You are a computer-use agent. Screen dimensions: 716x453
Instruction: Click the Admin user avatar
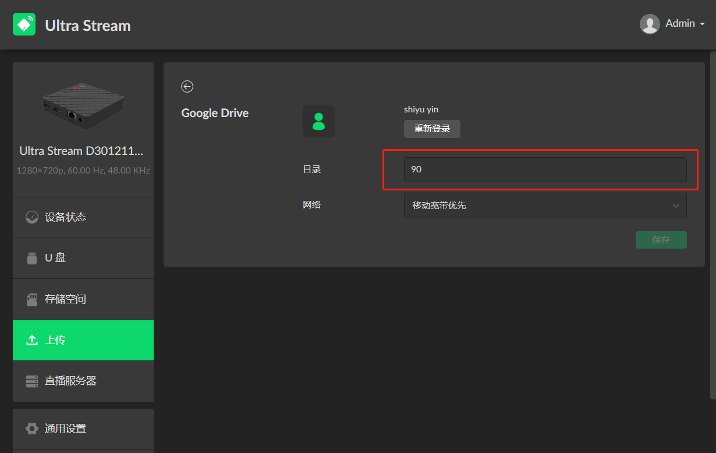coord(649,24)
